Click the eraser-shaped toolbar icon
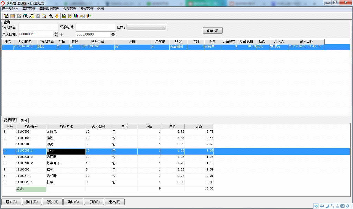Screen dimensions: 353x209 [x=44, y=16]
